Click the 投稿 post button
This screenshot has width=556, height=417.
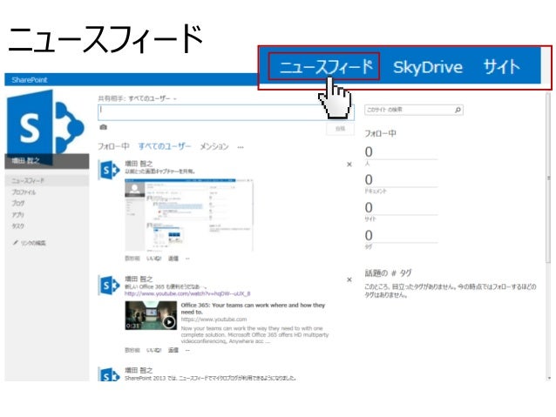[x=340, y=129]
